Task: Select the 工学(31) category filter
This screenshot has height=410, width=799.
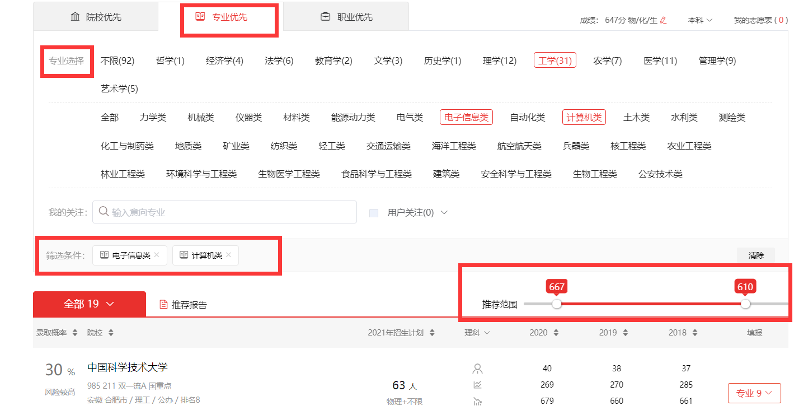Action: click(554, 60)
